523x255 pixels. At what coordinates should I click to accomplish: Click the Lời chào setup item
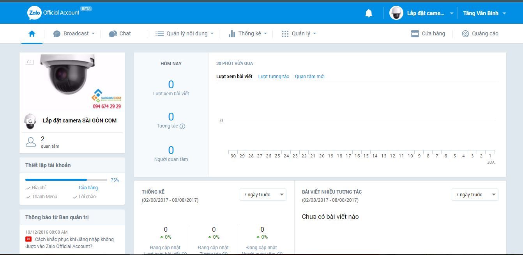(84, 197)
